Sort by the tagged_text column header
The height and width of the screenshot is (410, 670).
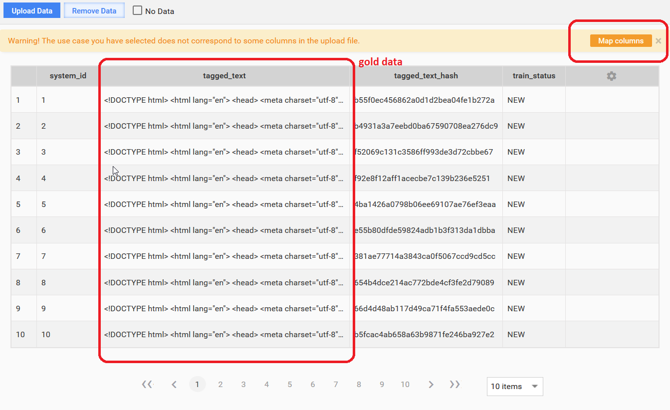pos(224,76)
